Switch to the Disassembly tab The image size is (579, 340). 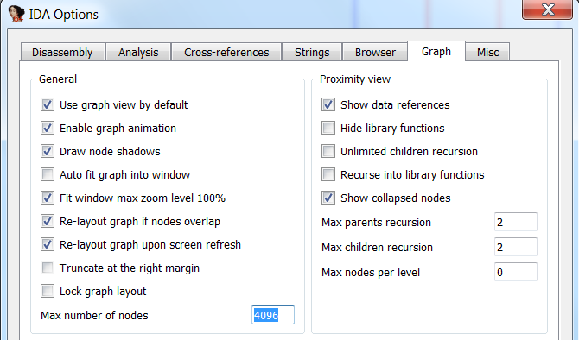coord(62,53)
